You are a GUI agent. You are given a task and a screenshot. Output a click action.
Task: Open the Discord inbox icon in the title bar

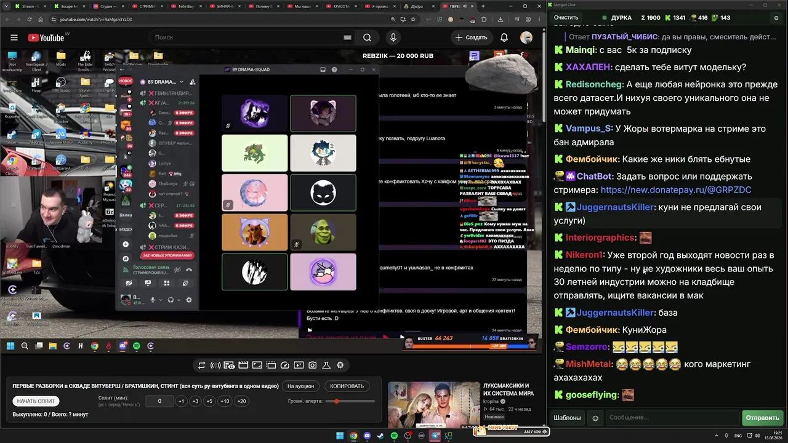click(323, 70)
